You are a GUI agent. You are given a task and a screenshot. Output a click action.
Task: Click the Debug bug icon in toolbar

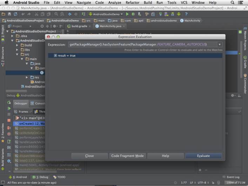(133, 14)
